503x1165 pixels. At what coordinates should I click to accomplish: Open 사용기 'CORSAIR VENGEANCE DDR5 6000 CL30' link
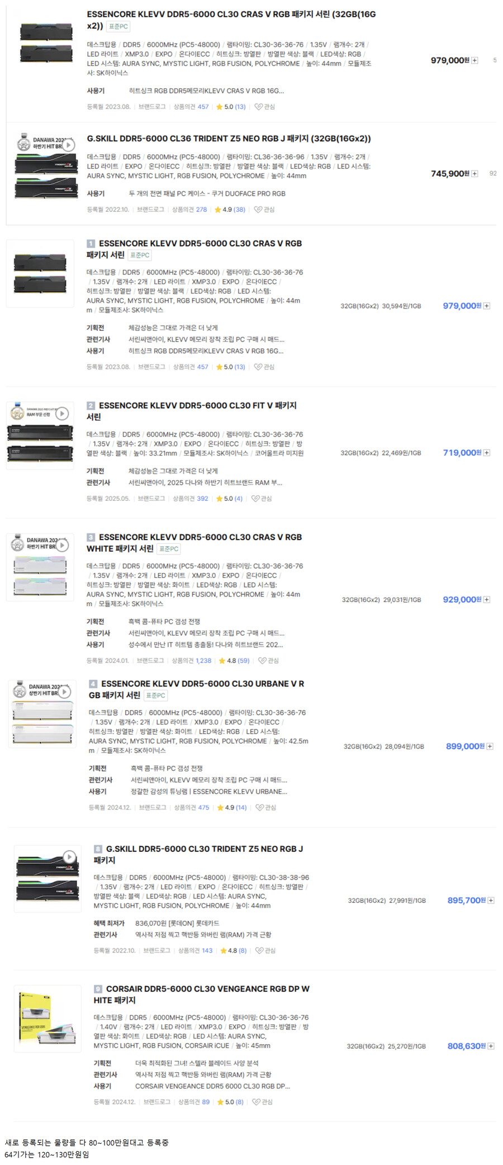click(212, 1087)
